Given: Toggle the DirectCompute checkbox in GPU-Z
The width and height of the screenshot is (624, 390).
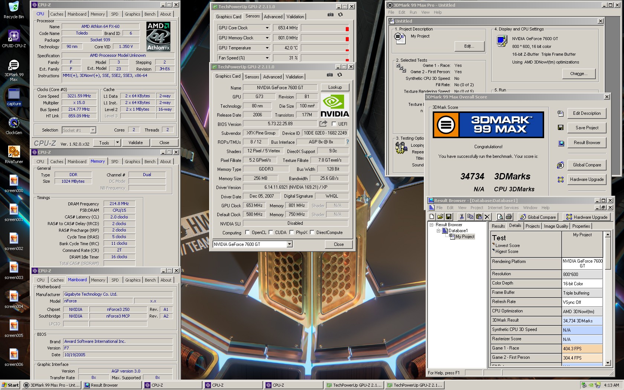Looking at the screenshot, I should (x=312, y=233).
